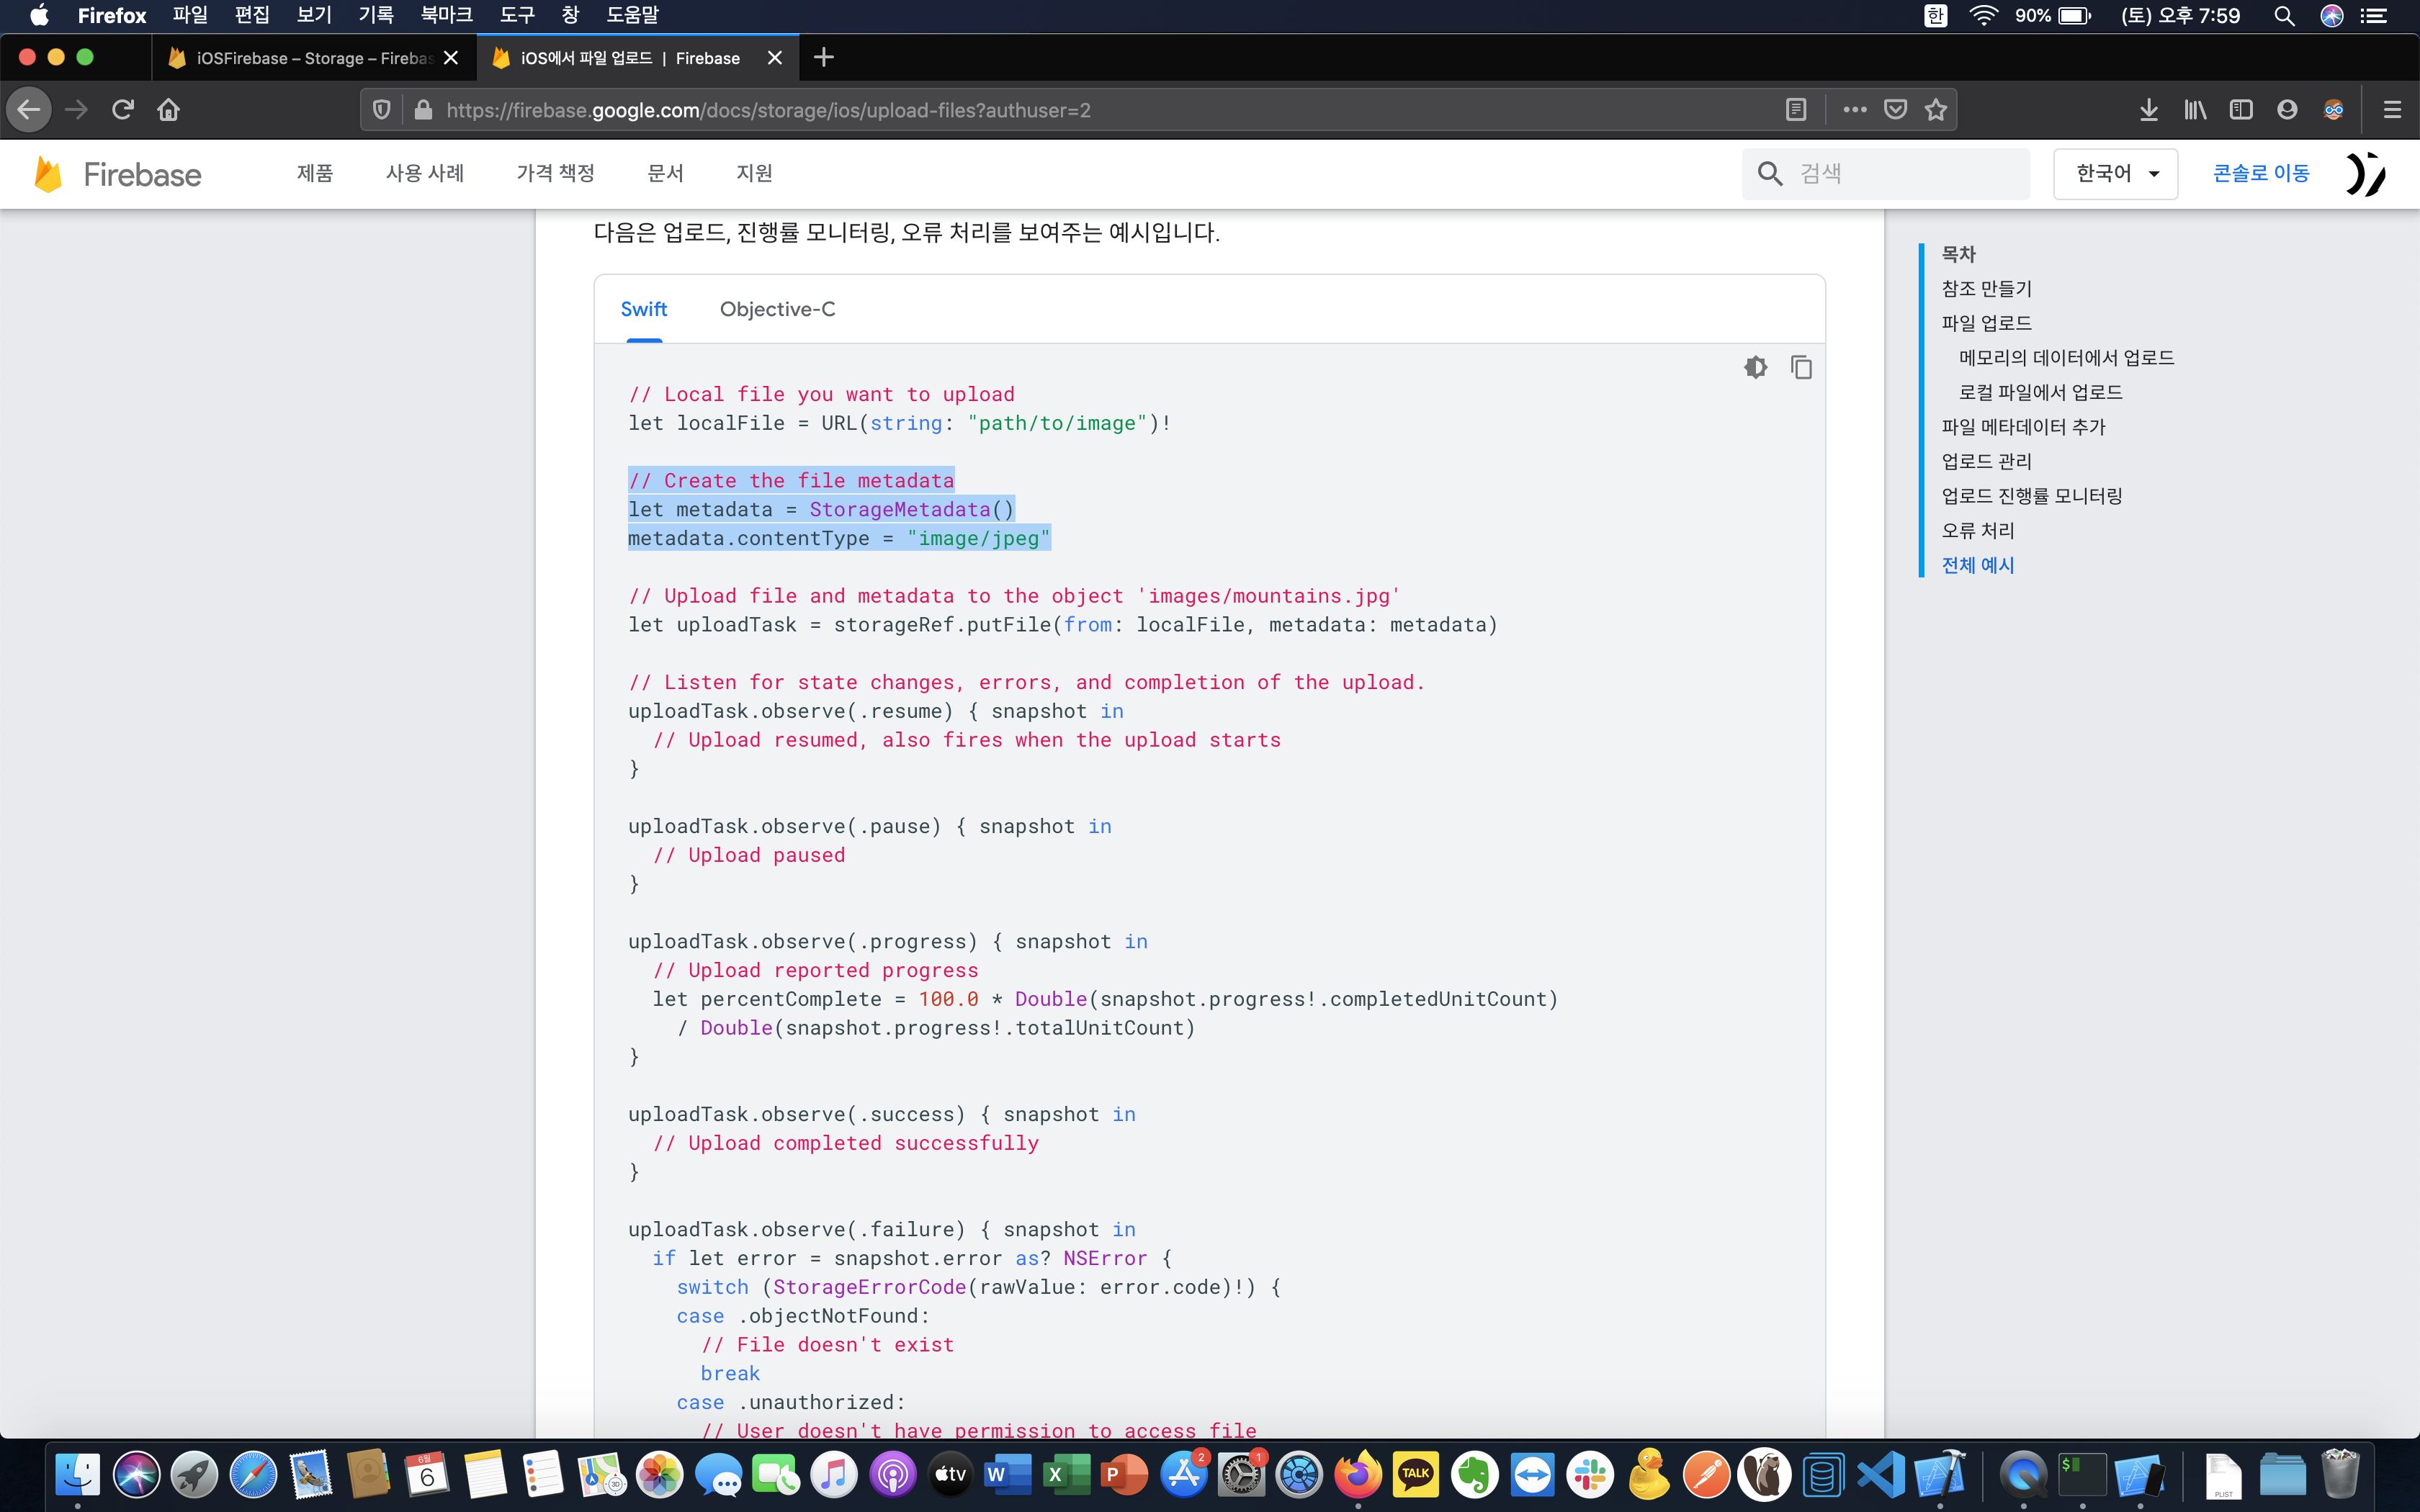Toggle dark code theme icon
Image resolution: width=2420 pixels, height=1512 pixels.
tap(1755, 367)
